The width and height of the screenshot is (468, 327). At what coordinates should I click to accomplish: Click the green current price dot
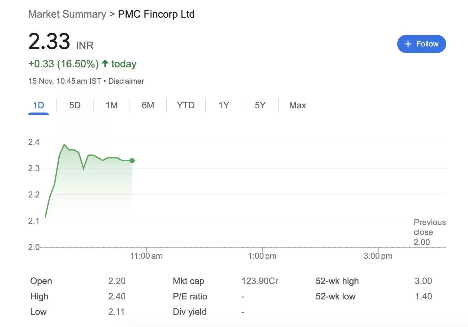(x=132, y=161)
